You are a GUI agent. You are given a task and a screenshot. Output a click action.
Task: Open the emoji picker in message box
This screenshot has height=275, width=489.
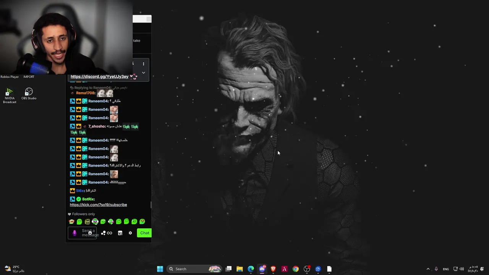click(x=90, y=233)
